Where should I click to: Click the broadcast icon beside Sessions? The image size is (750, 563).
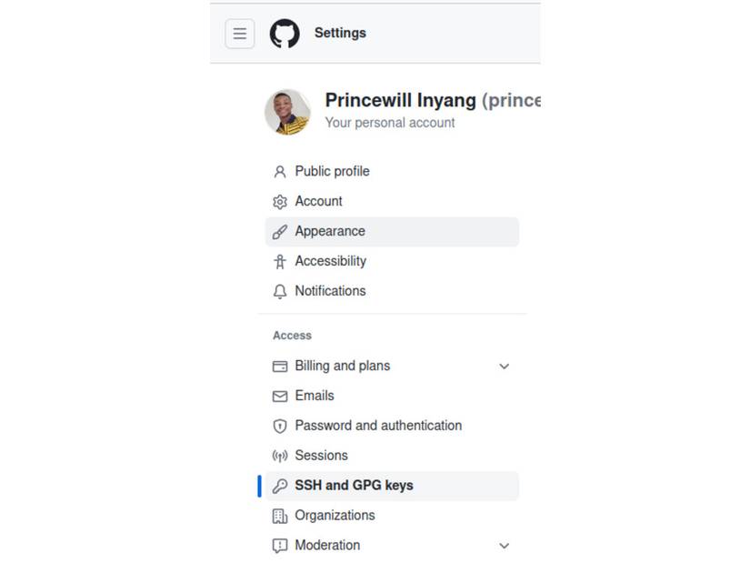click(x=280, y=456)
